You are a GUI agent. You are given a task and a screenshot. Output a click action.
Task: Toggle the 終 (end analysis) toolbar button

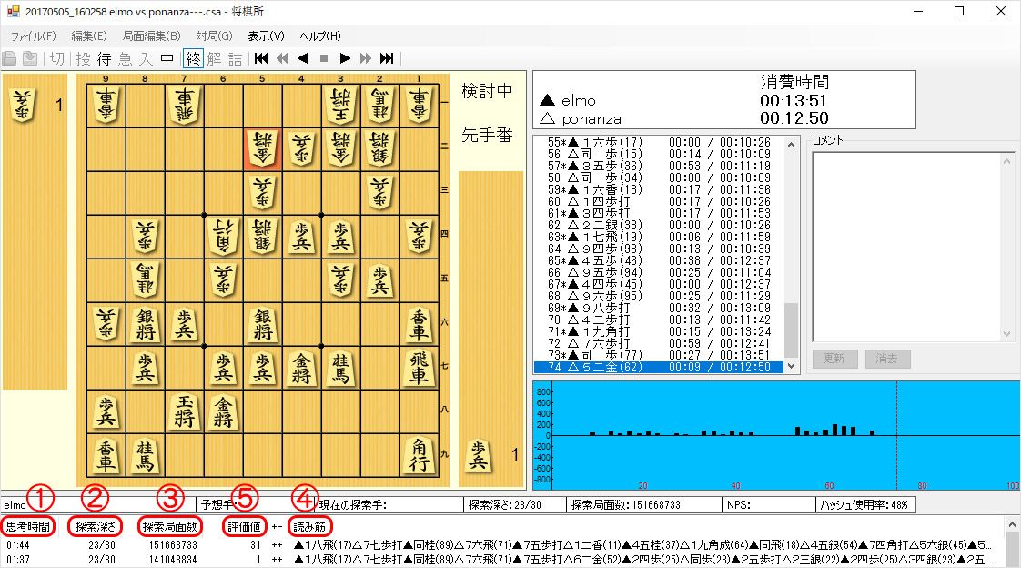(194, 58)
